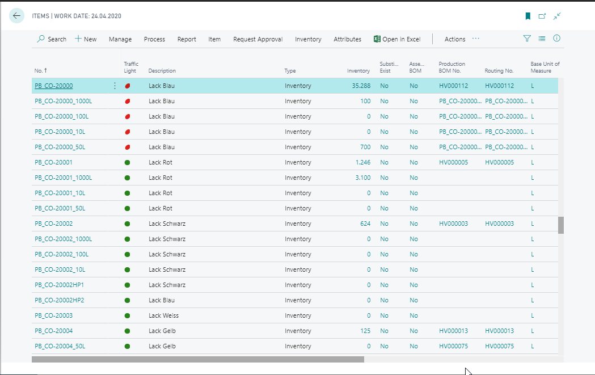This screenshot has width=595, height=375.
Task: Click the bookmark icon in the header
Action: click(528, 16)
